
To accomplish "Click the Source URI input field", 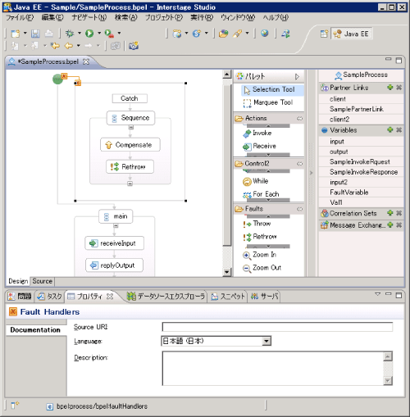I will tap(277, 327).
